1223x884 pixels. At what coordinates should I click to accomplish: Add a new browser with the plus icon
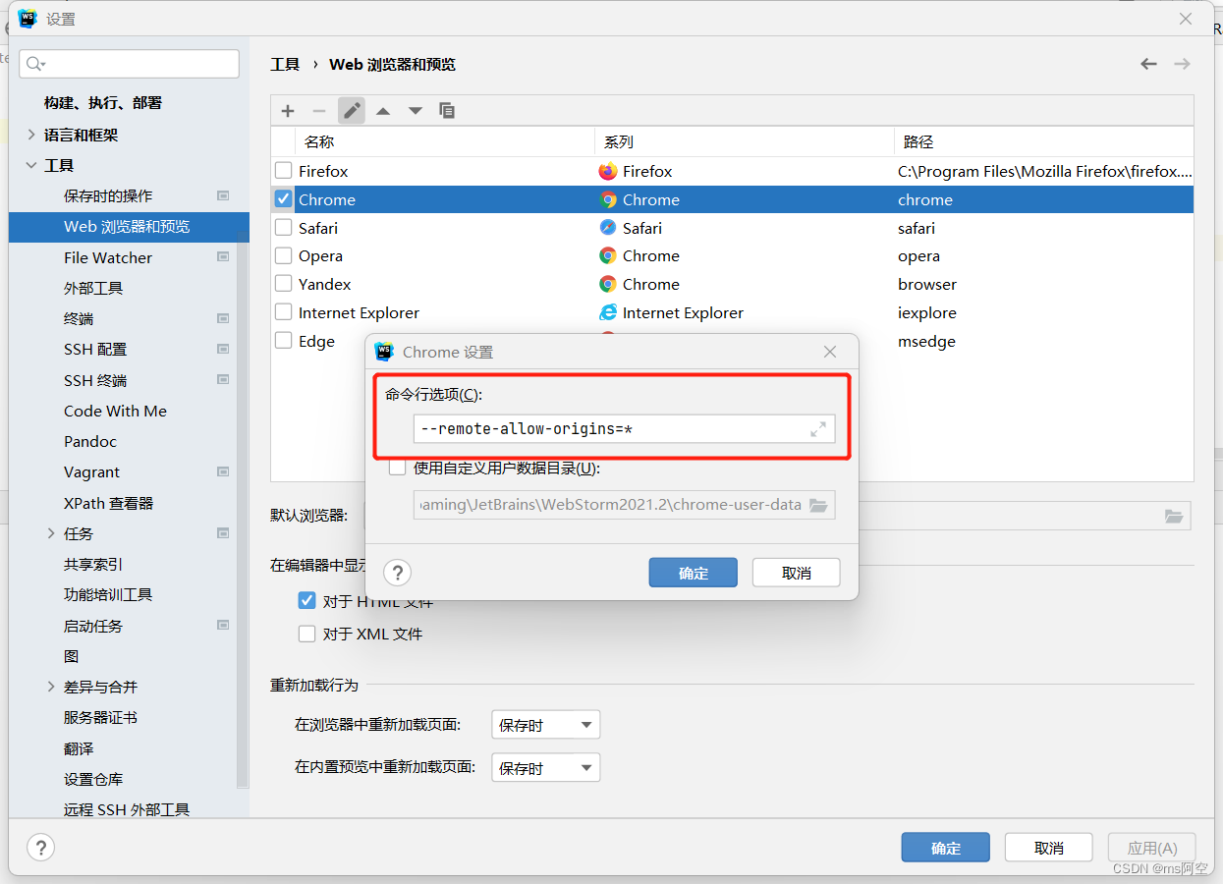pyautogui.click(x=287, y=110)
